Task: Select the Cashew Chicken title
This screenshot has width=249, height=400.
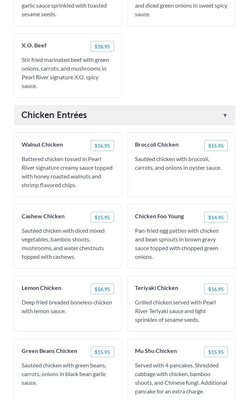Action: click(x=43, y=216)
